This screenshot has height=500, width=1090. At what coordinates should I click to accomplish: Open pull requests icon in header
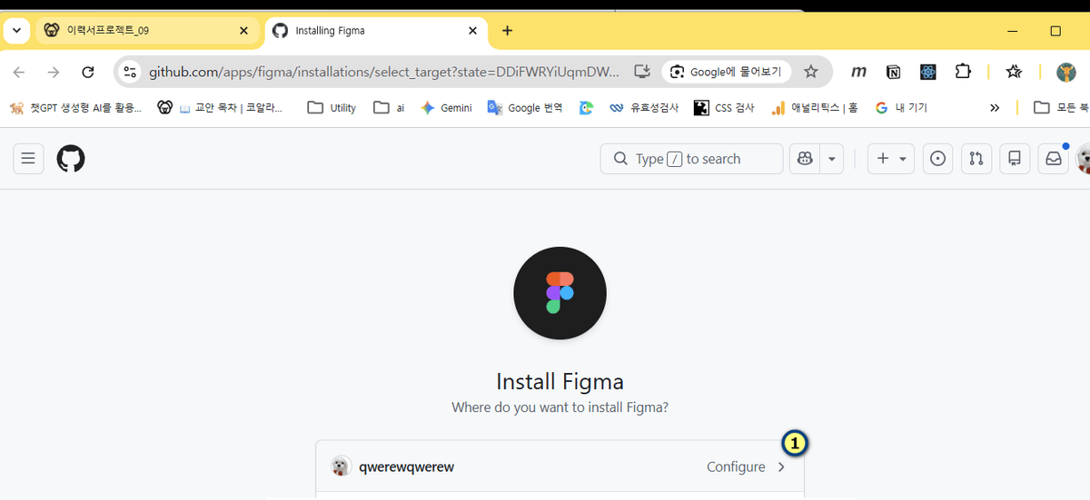[976, 159]
